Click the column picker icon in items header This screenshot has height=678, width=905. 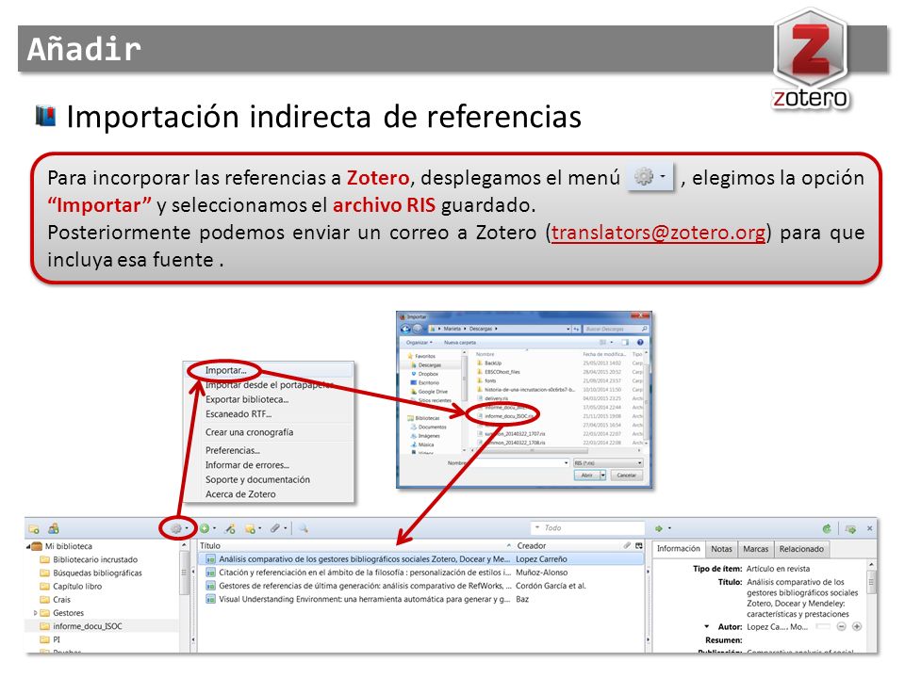click(639, 545)
